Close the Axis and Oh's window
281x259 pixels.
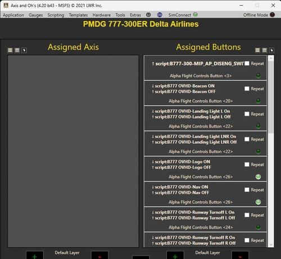[x=273, y=6]
